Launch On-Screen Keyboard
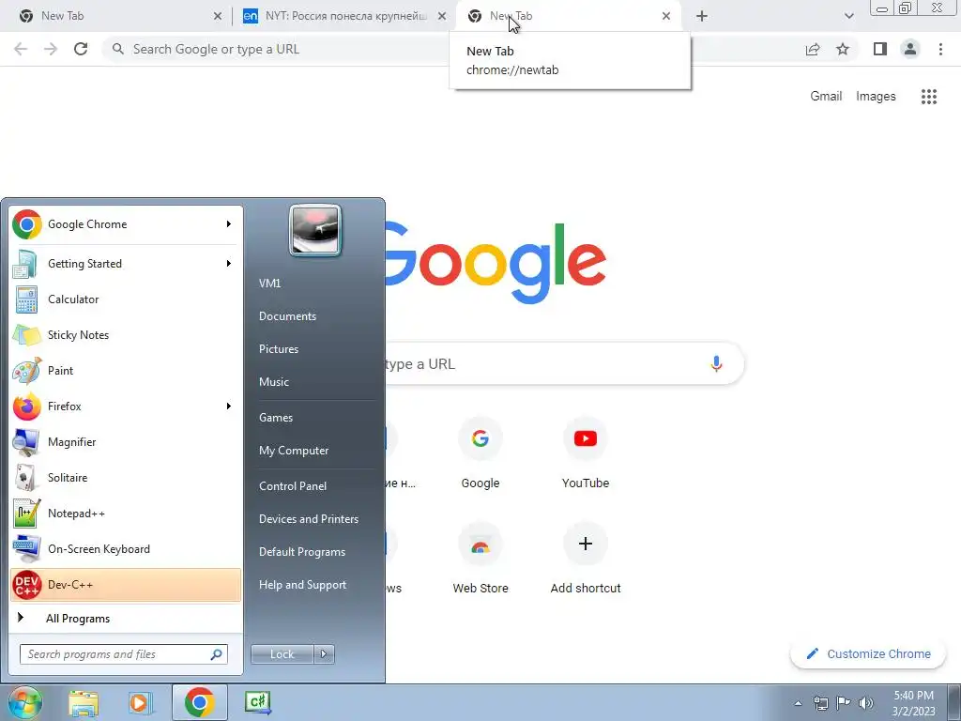961x721 pixels. (x=126, y=548)
